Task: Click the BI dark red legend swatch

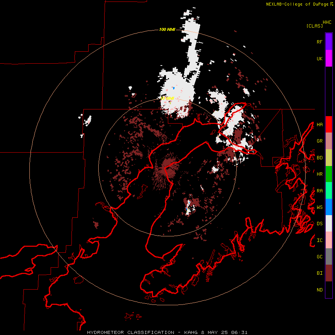Action: [x=329, y=273]
